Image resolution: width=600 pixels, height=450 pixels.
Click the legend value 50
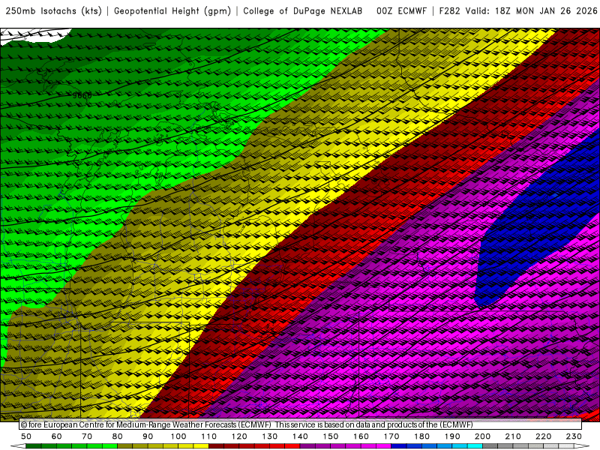pos(26,436)
